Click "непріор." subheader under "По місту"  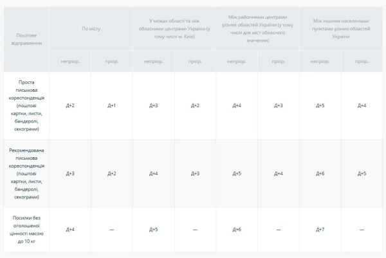[x=70, y=62]
